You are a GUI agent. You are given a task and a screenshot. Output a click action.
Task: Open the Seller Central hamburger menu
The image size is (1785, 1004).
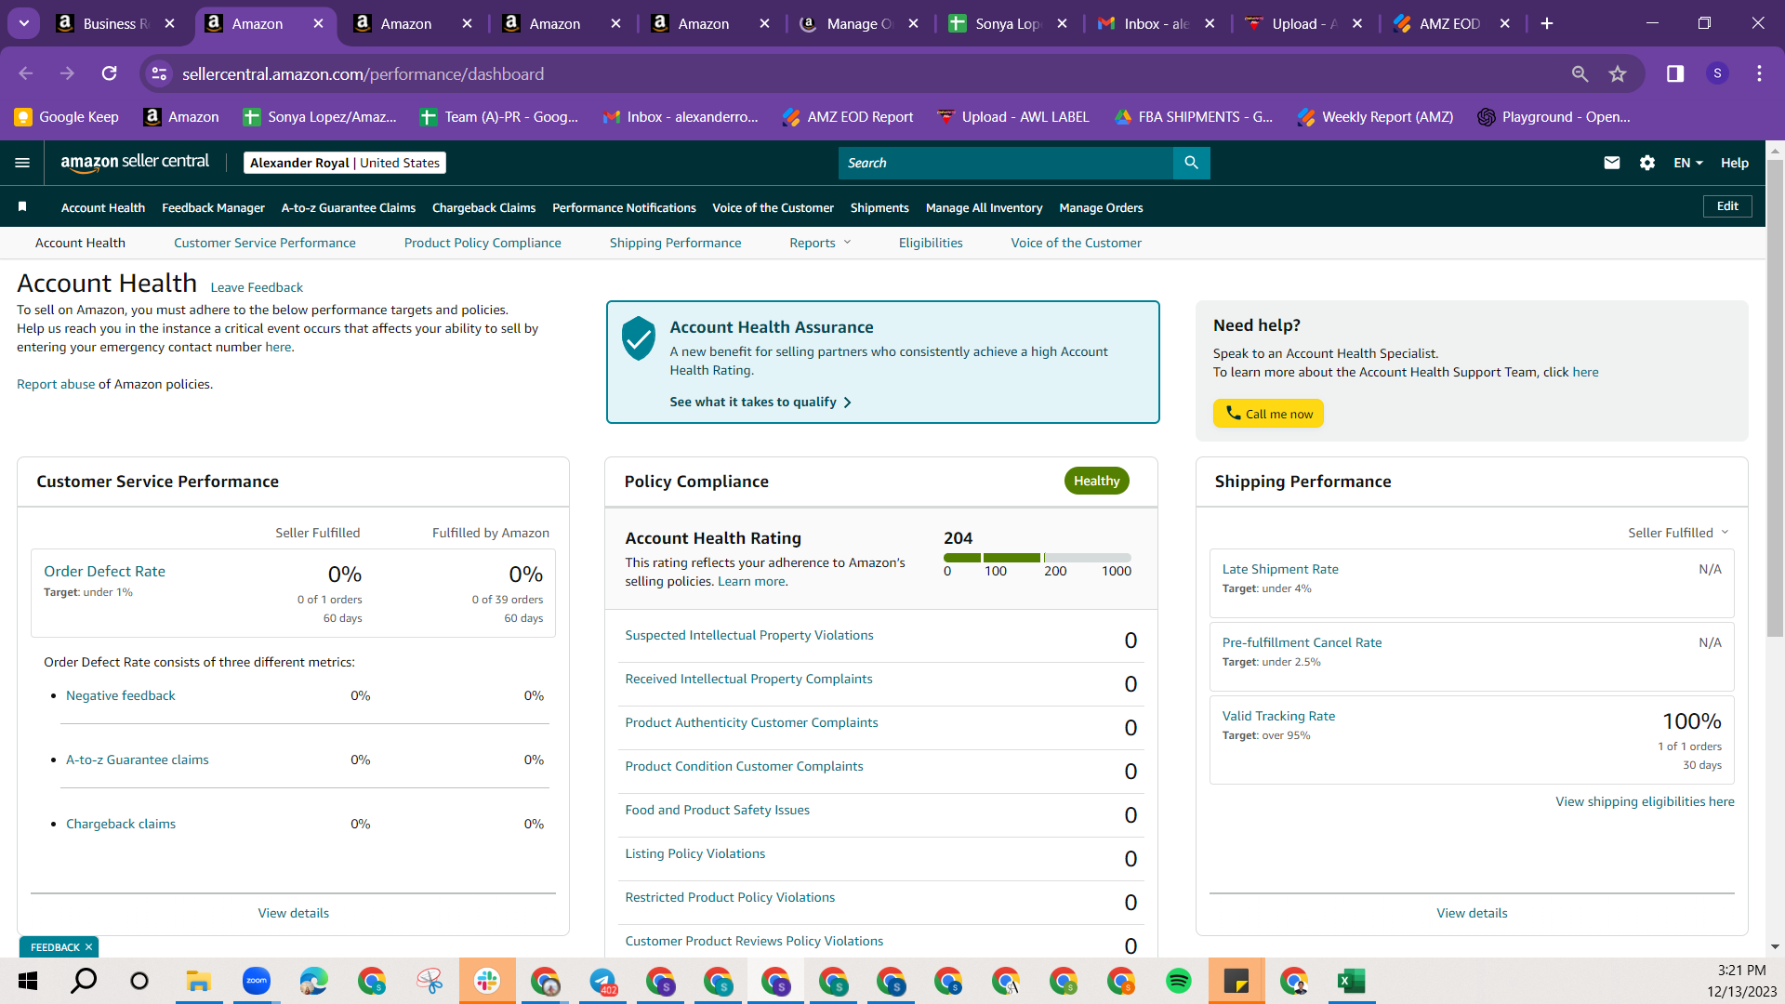[22, 163]
